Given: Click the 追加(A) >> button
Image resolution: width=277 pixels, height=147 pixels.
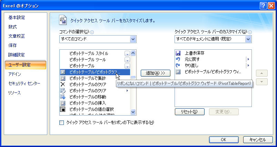Looking at the screenshot, I should (156, 73).
